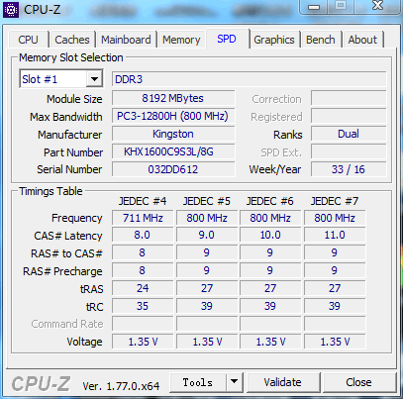Screen dimensions: 403x399
Task: Click the empty Correction field
Action: 349,98
